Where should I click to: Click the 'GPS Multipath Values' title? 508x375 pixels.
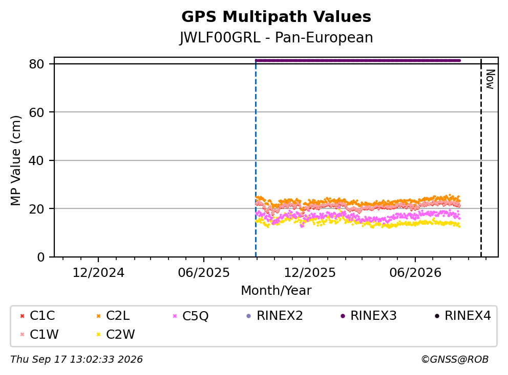[x=277, y=17]
